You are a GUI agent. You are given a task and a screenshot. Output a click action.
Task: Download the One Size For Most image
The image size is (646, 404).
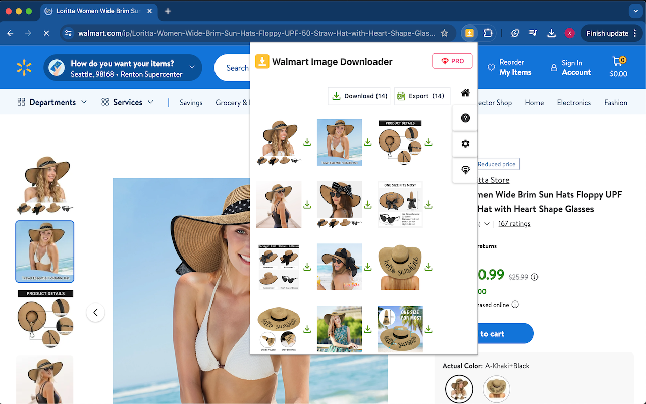point(428,329)
